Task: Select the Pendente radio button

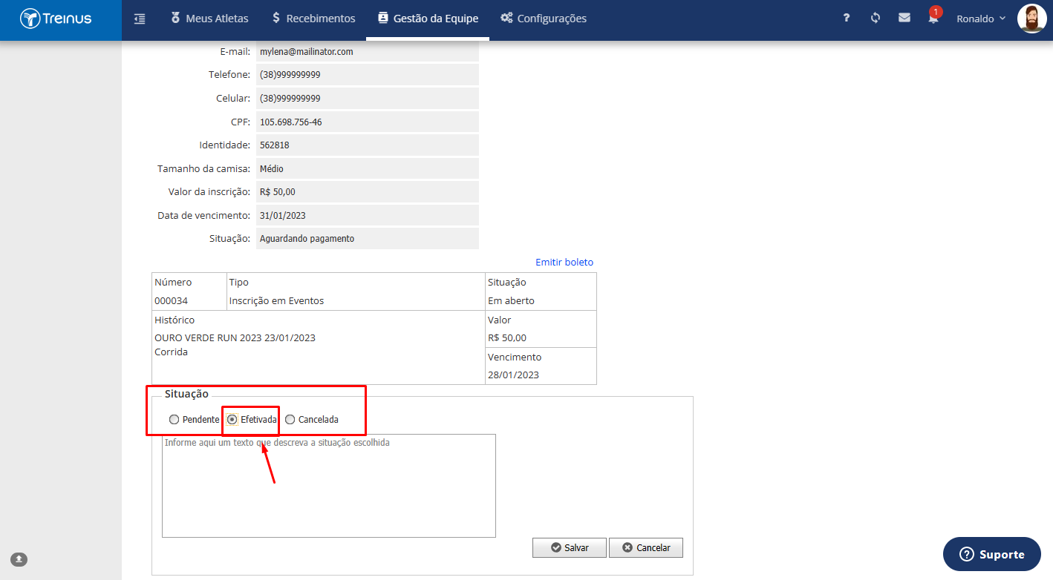Action: (x=174, y=419)
